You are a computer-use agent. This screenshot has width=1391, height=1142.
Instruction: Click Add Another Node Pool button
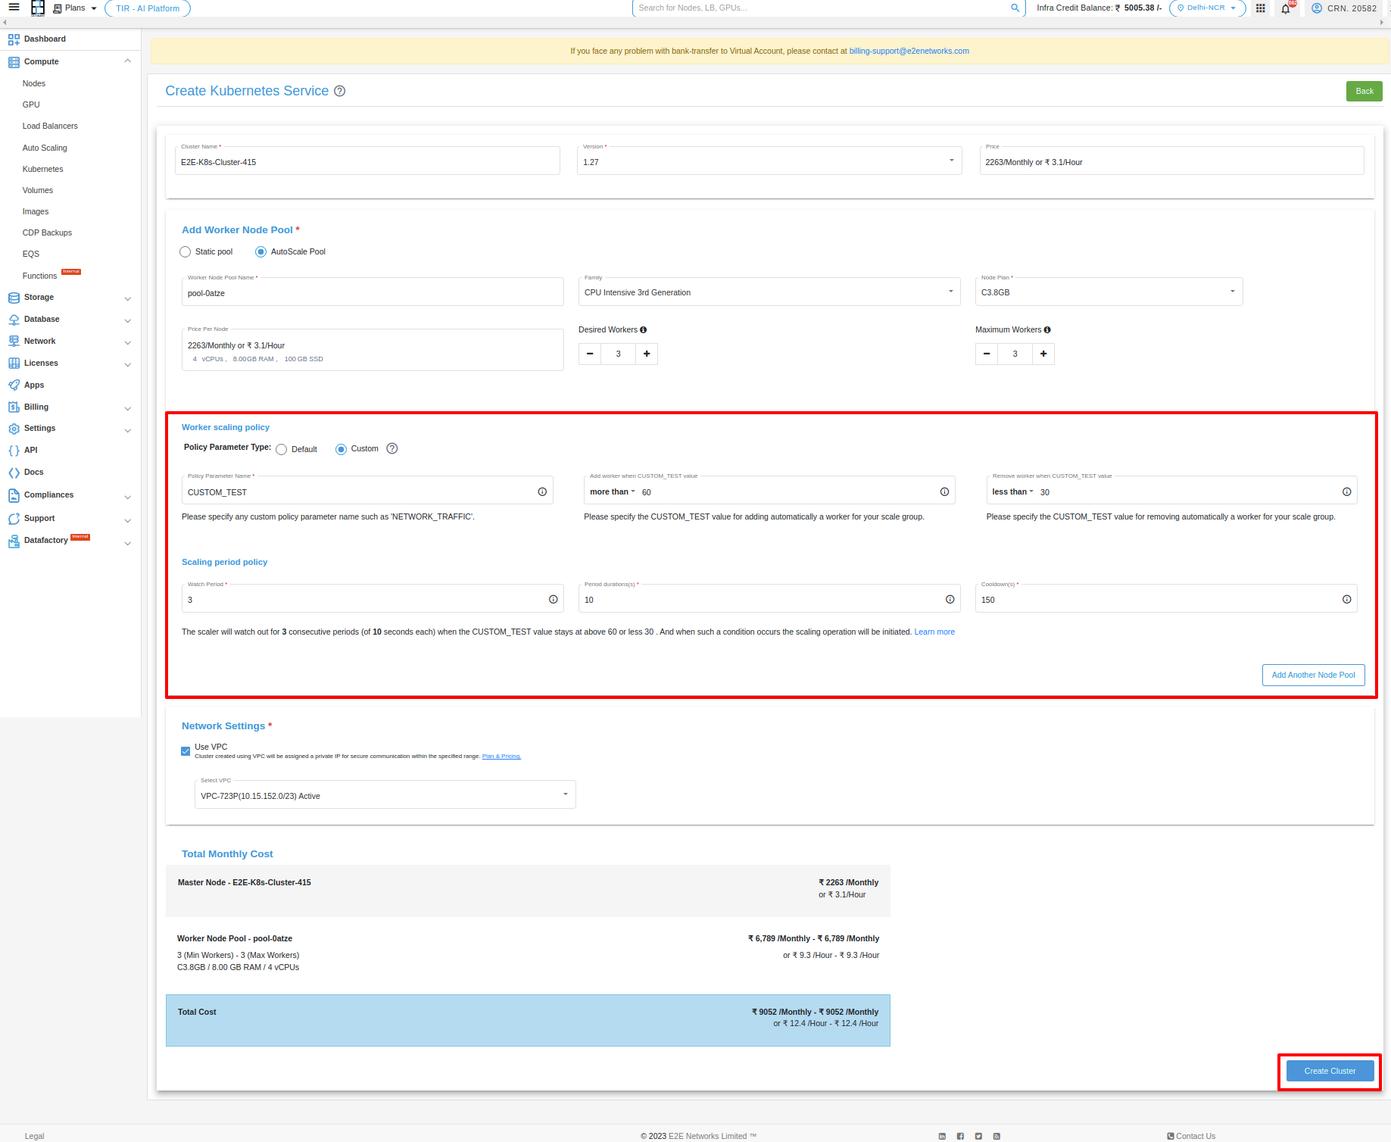tap(1314, 675)
